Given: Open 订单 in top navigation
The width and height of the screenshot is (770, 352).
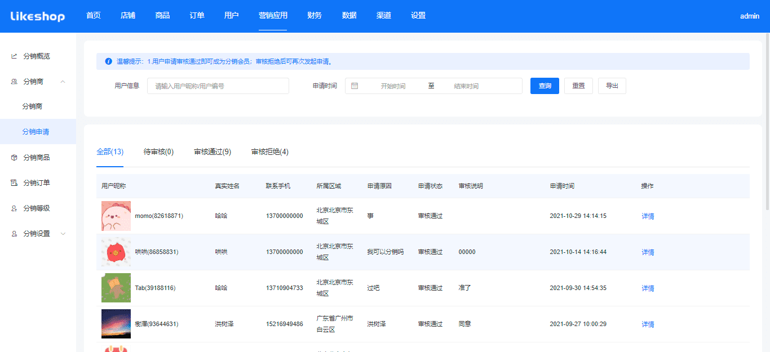Looking at the screenshot, I should [197, 16].
